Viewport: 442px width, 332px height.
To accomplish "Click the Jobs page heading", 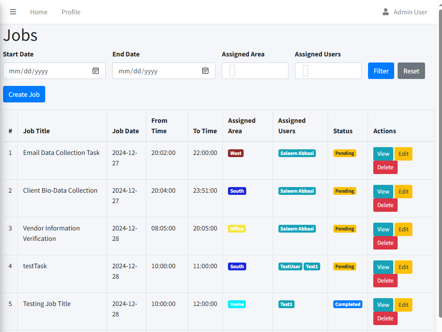I will click(x=20, y=36).
